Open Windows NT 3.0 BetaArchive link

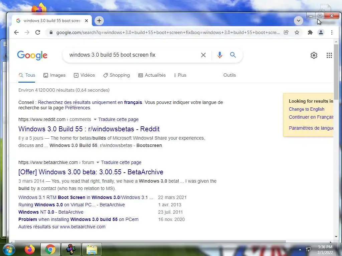click(51, 212)
